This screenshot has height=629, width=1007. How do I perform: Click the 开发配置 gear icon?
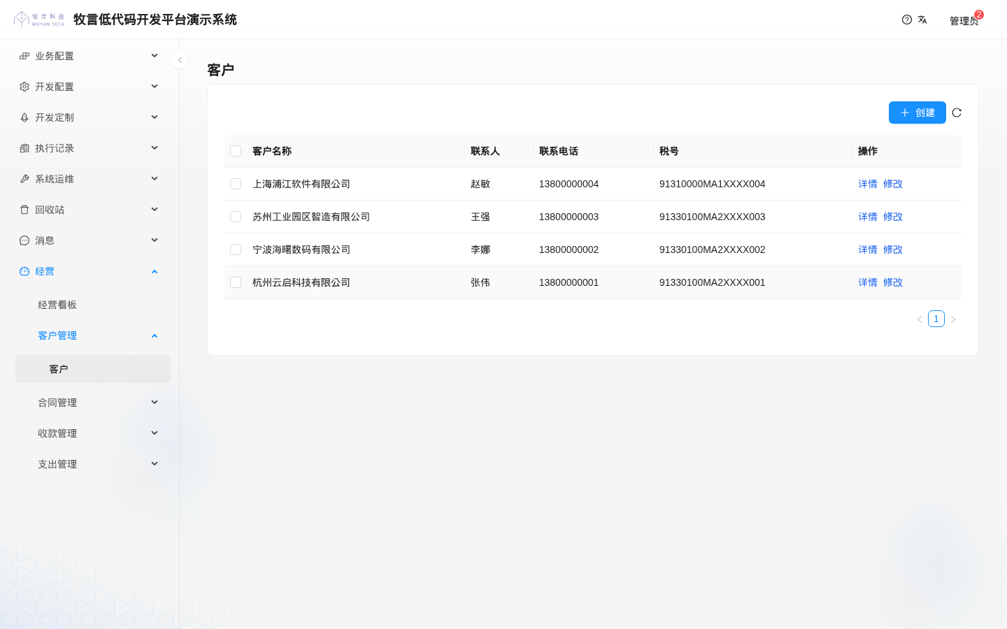[24, 87]
